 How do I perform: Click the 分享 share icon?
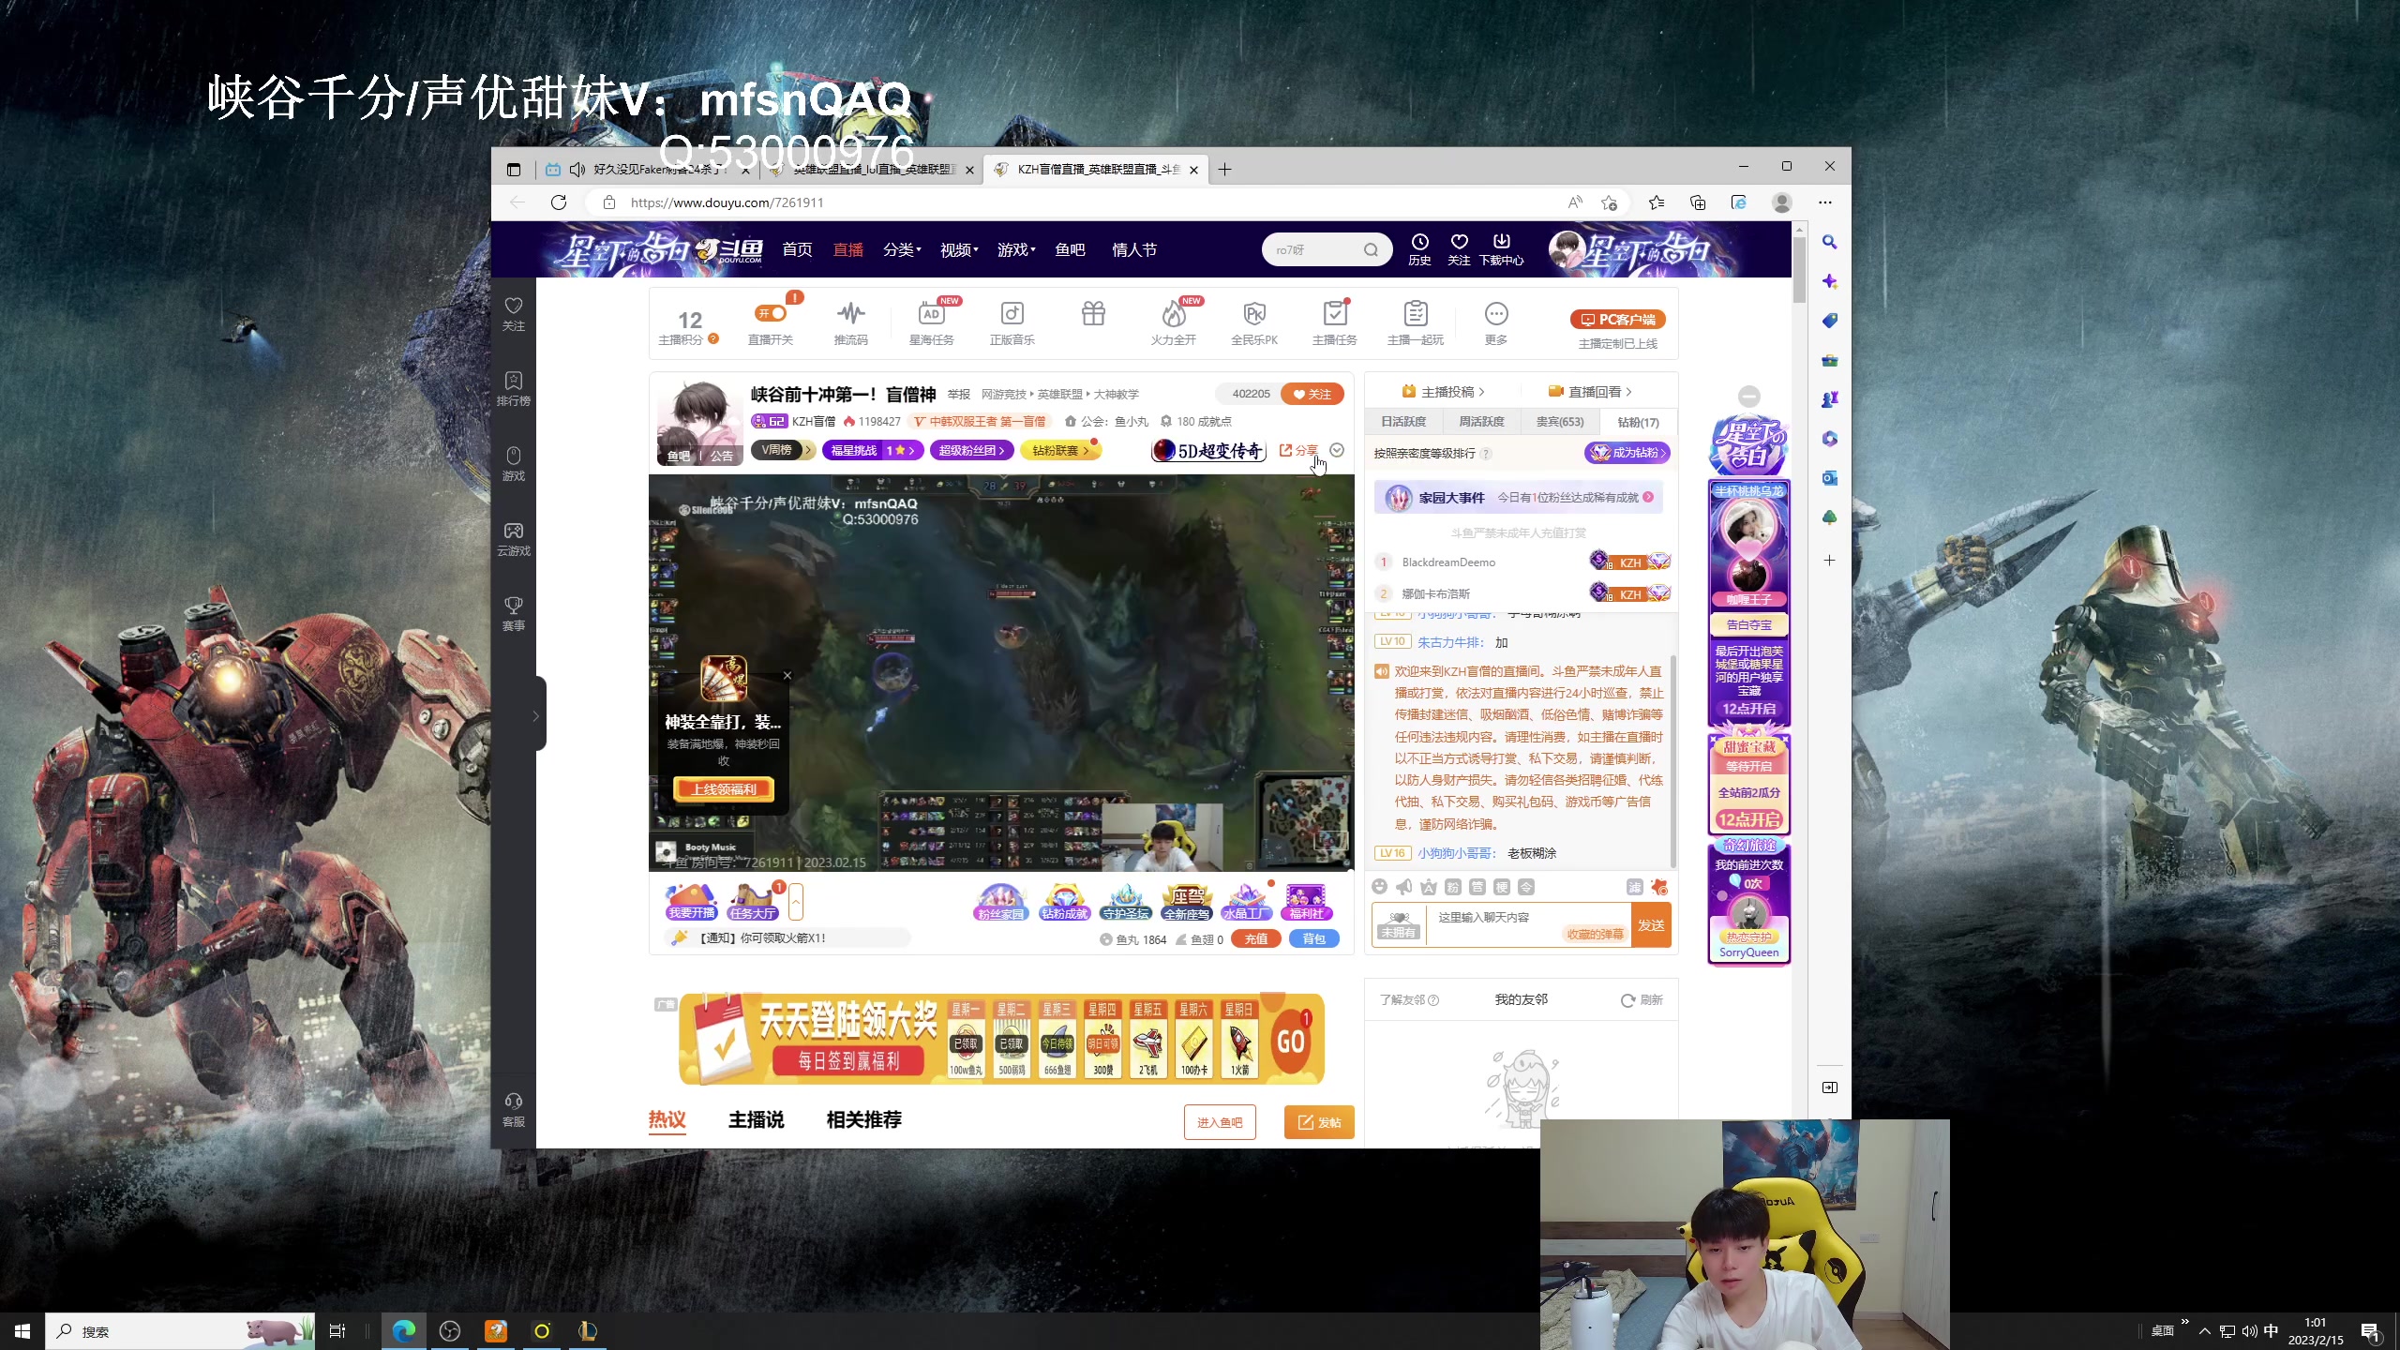(1298, 451)
